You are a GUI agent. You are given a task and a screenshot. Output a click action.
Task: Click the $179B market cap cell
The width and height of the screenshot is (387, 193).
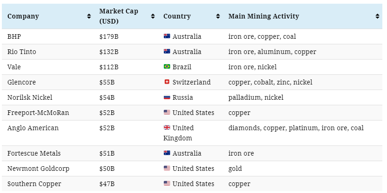click(x=109, y=36)
